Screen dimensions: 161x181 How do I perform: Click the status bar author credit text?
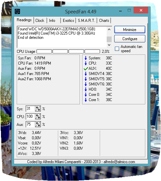81,162
